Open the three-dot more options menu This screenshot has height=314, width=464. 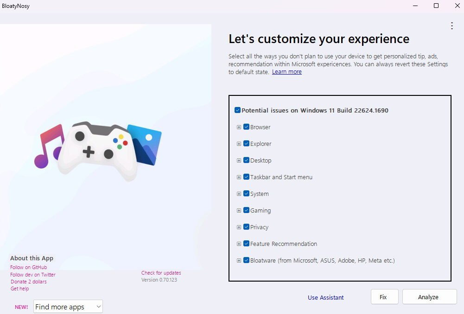click(x=451, y=26)
